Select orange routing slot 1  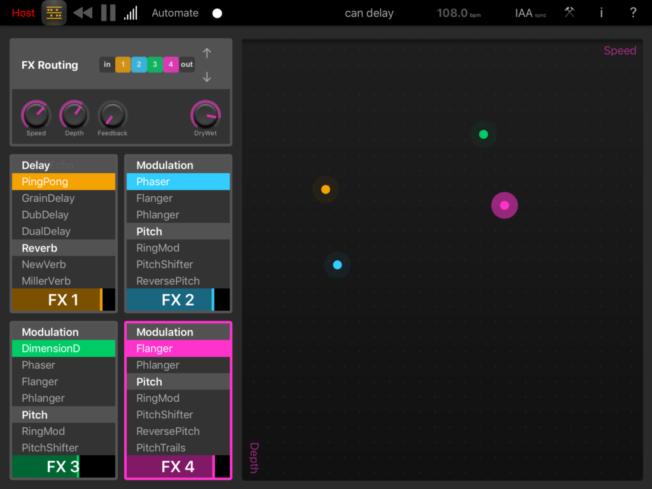[x=123, y=64]
